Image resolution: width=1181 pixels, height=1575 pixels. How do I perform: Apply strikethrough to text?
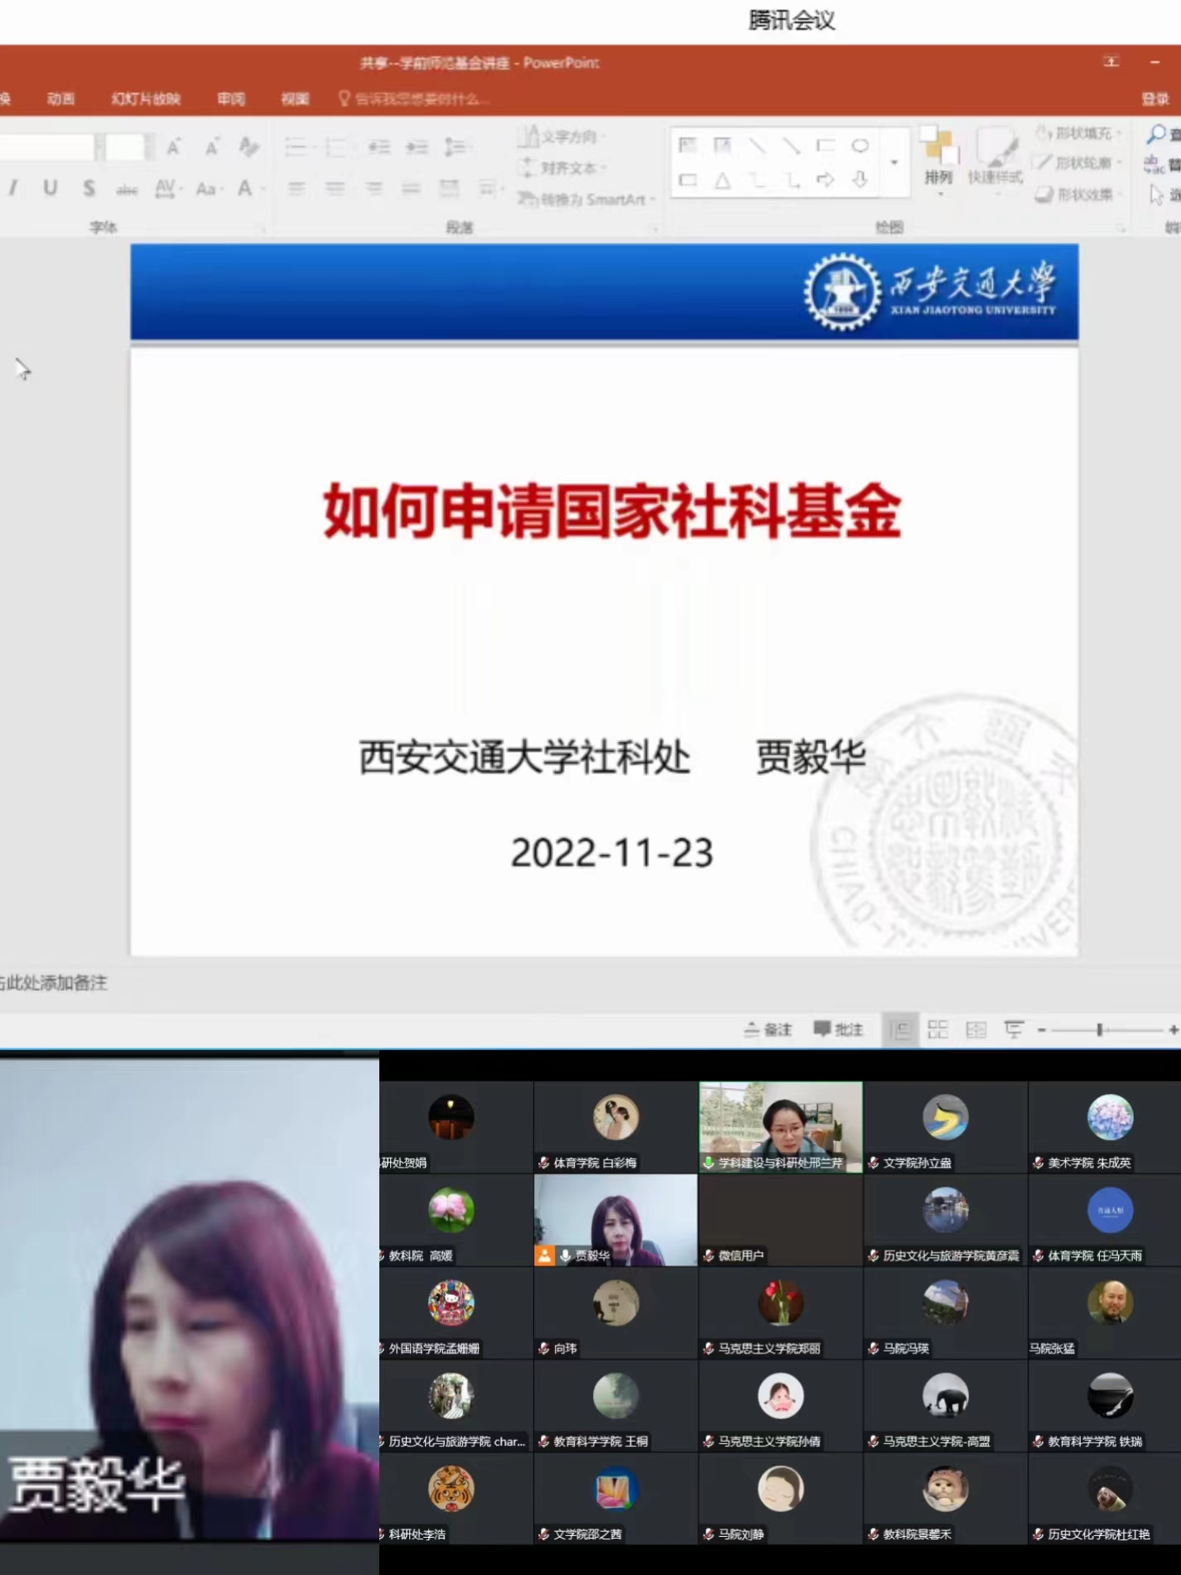click(x=127, y=190)
